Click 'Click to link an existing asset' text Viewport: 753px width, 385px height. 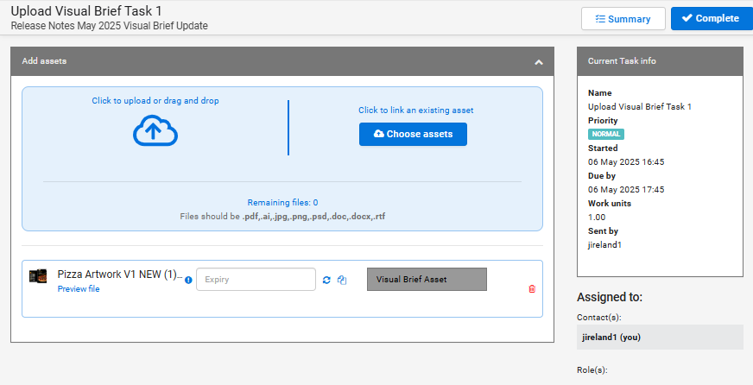pos(416,110)
